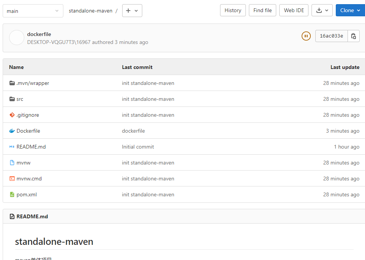
Task: Open the .mvn/wrapper row's last commit message
Action: [x=148, y=83]
